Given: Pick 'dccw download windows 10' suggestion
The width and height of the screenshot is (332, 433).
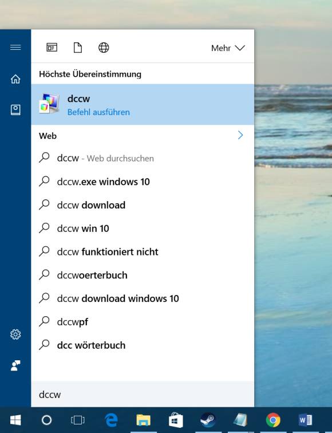Looking at the screenshot, I should click(x=143, y=298).
